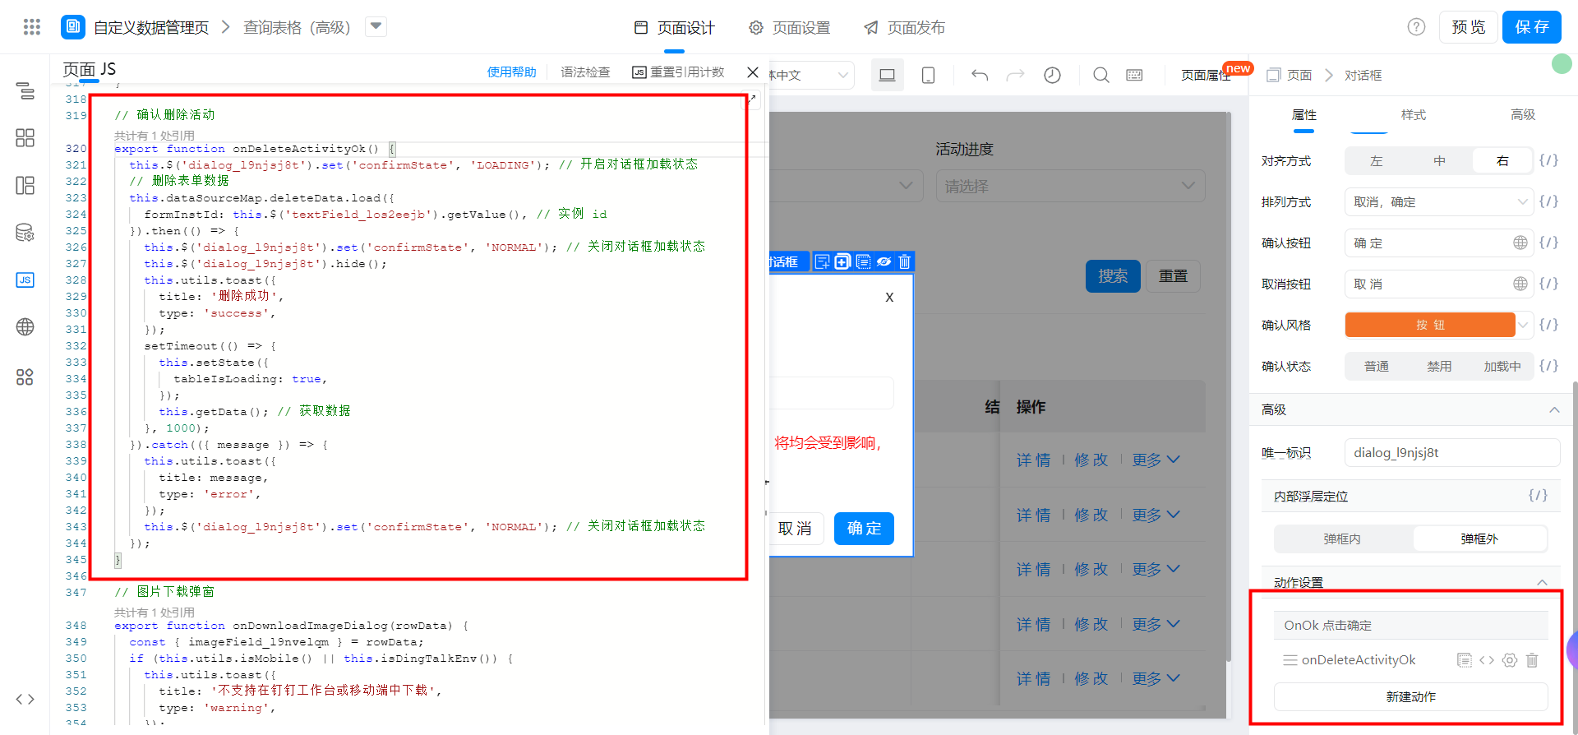Pick the orange 确认风格 button style
The height and width of the screenshot is (735, 1578).
[1429, 326]
